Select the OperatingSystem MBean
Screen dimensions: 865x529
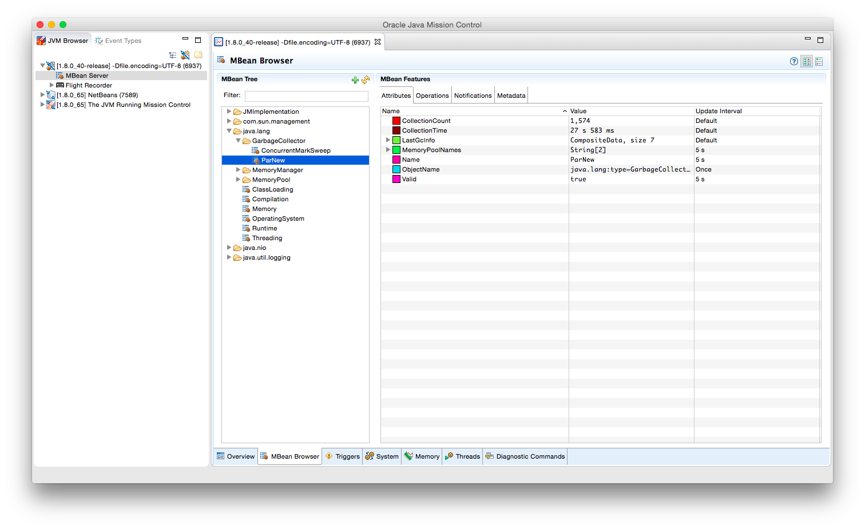coord(278,218)
